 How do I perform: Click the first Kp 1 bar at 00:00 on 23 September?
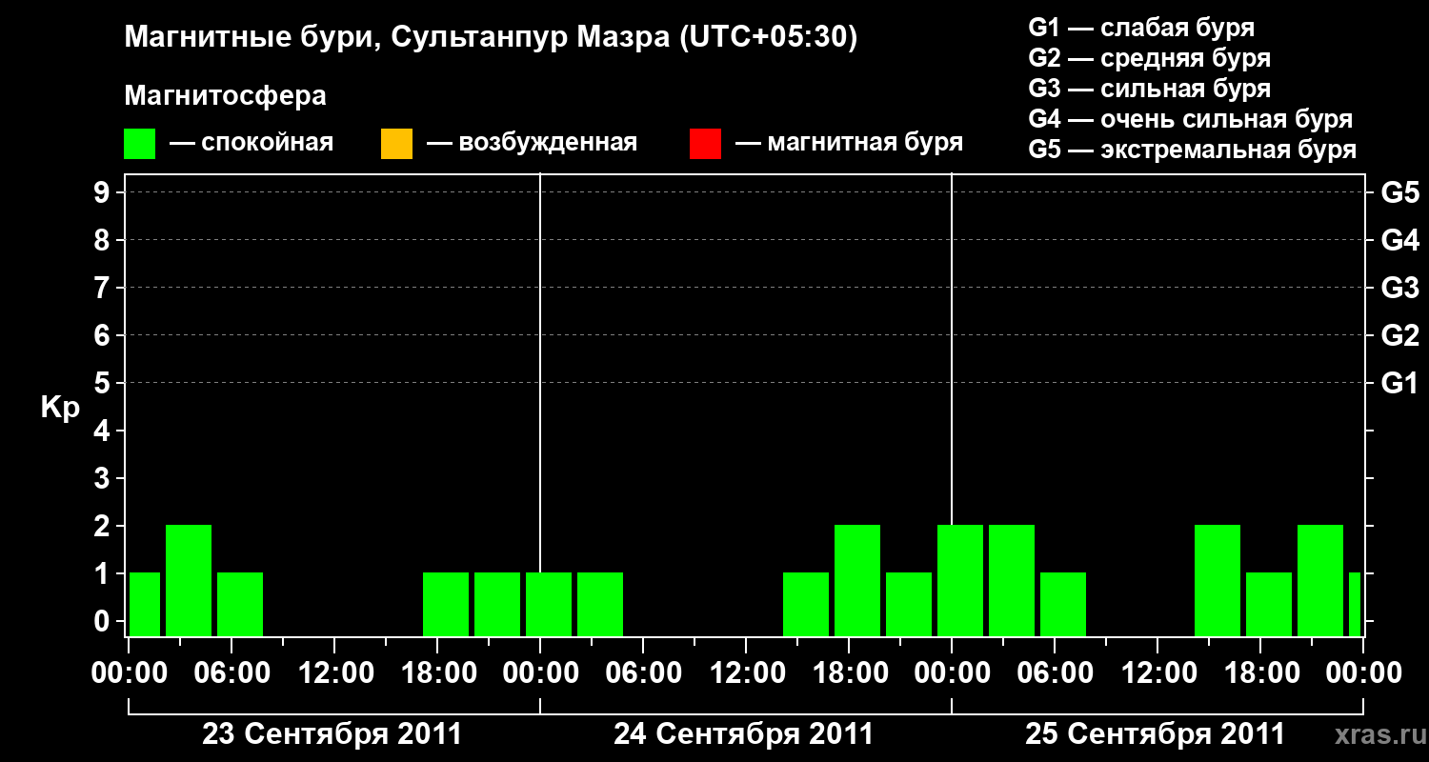(145, 604)
